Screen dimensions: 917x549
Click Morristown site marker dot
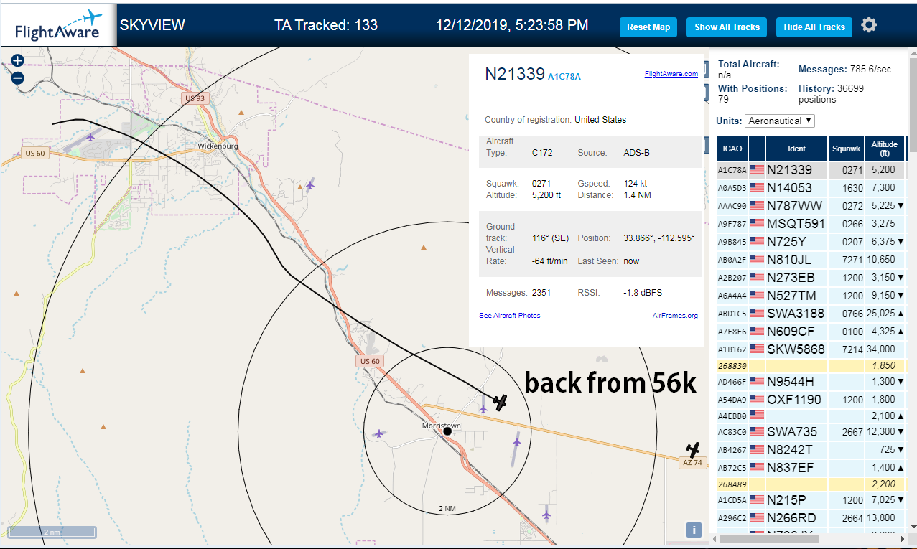[x=447, y=431]
